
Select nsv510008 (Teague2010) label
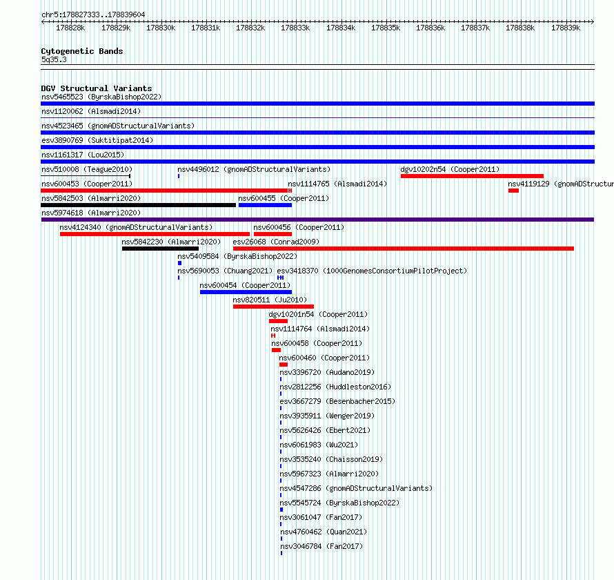(x=87, y=169)
